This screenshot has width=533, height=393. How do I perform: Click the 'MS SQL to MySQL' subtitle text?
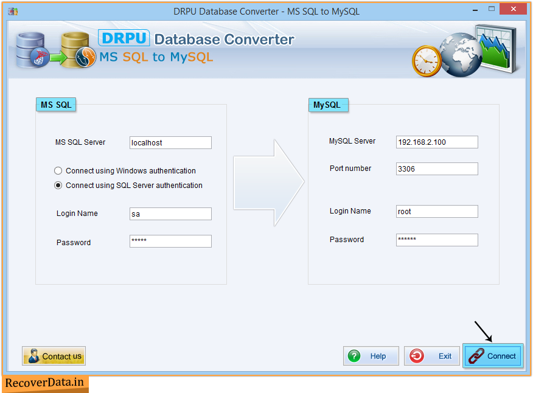click(x=156, y=57)
